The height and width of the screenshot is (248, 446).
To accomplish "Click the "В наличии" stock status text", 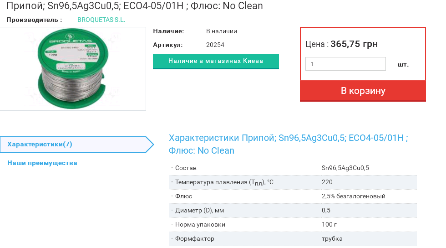I will [222, 31].
